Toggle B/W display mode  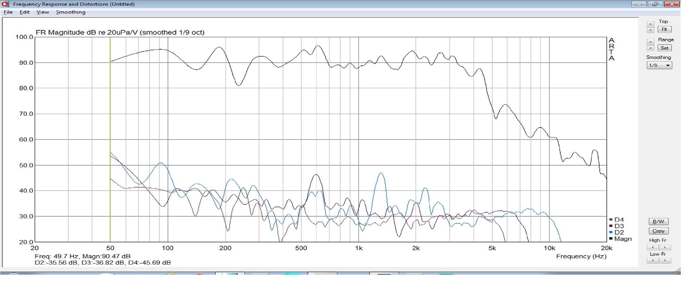click(x=658, y=222)
